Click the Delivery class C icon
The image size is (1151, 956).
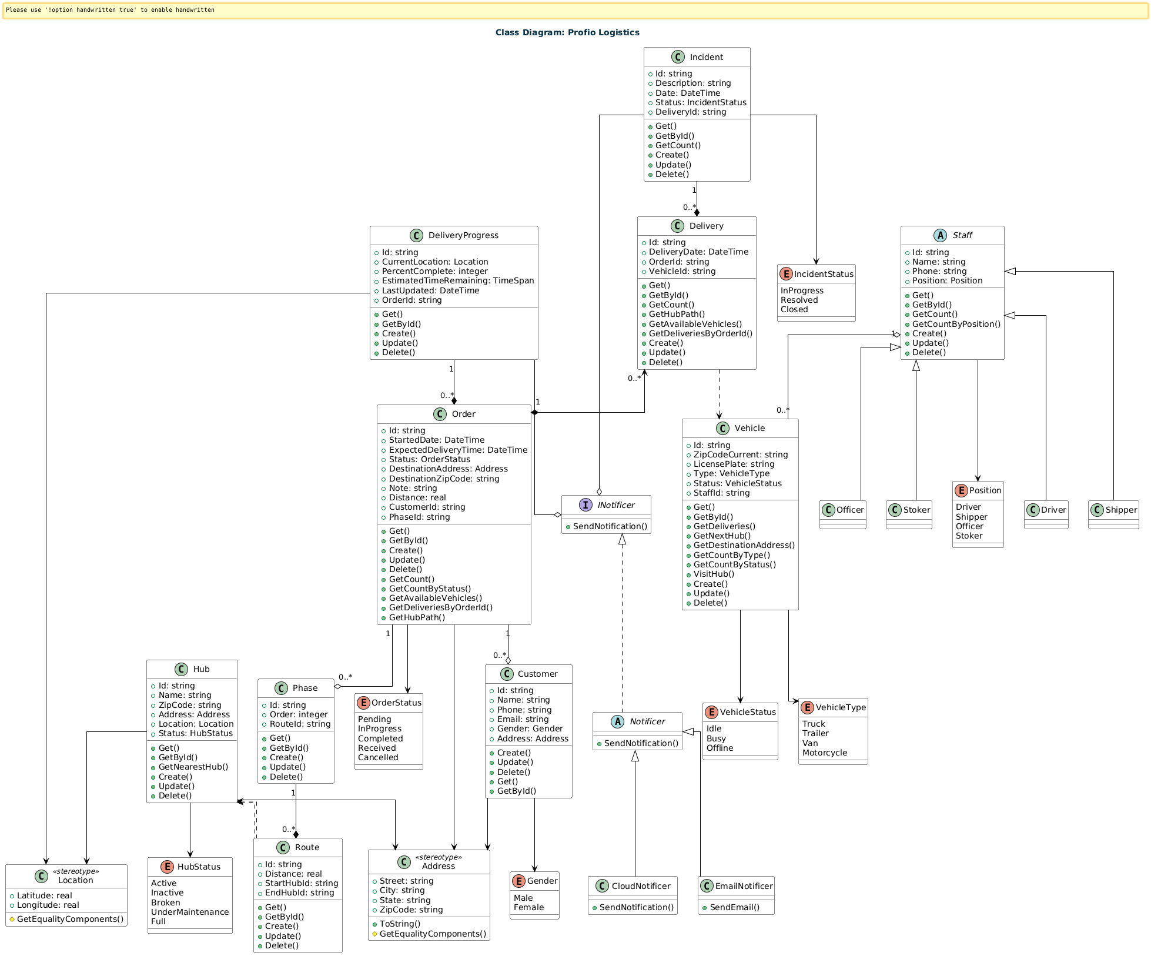click(678, 226)
